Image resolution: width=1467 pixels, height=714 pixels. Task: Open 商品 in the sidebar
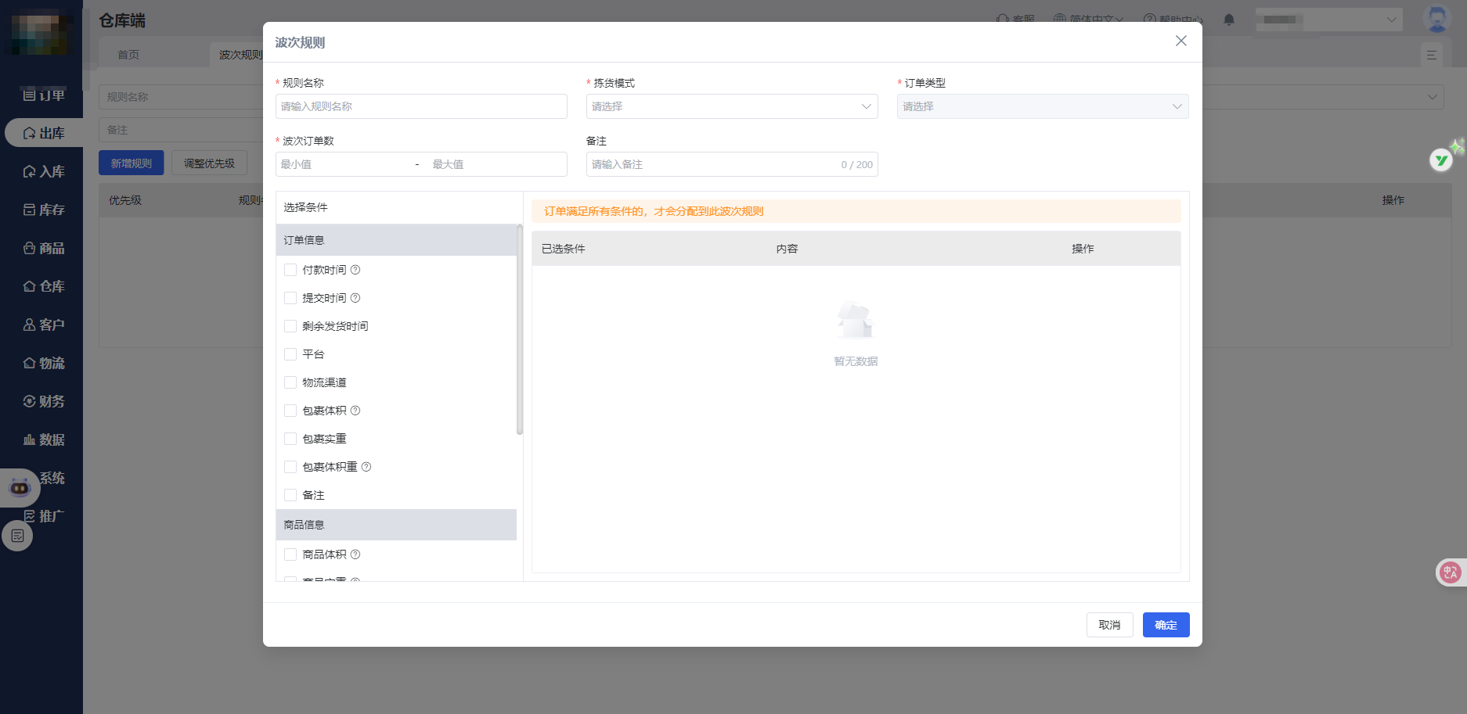(44, 248)
